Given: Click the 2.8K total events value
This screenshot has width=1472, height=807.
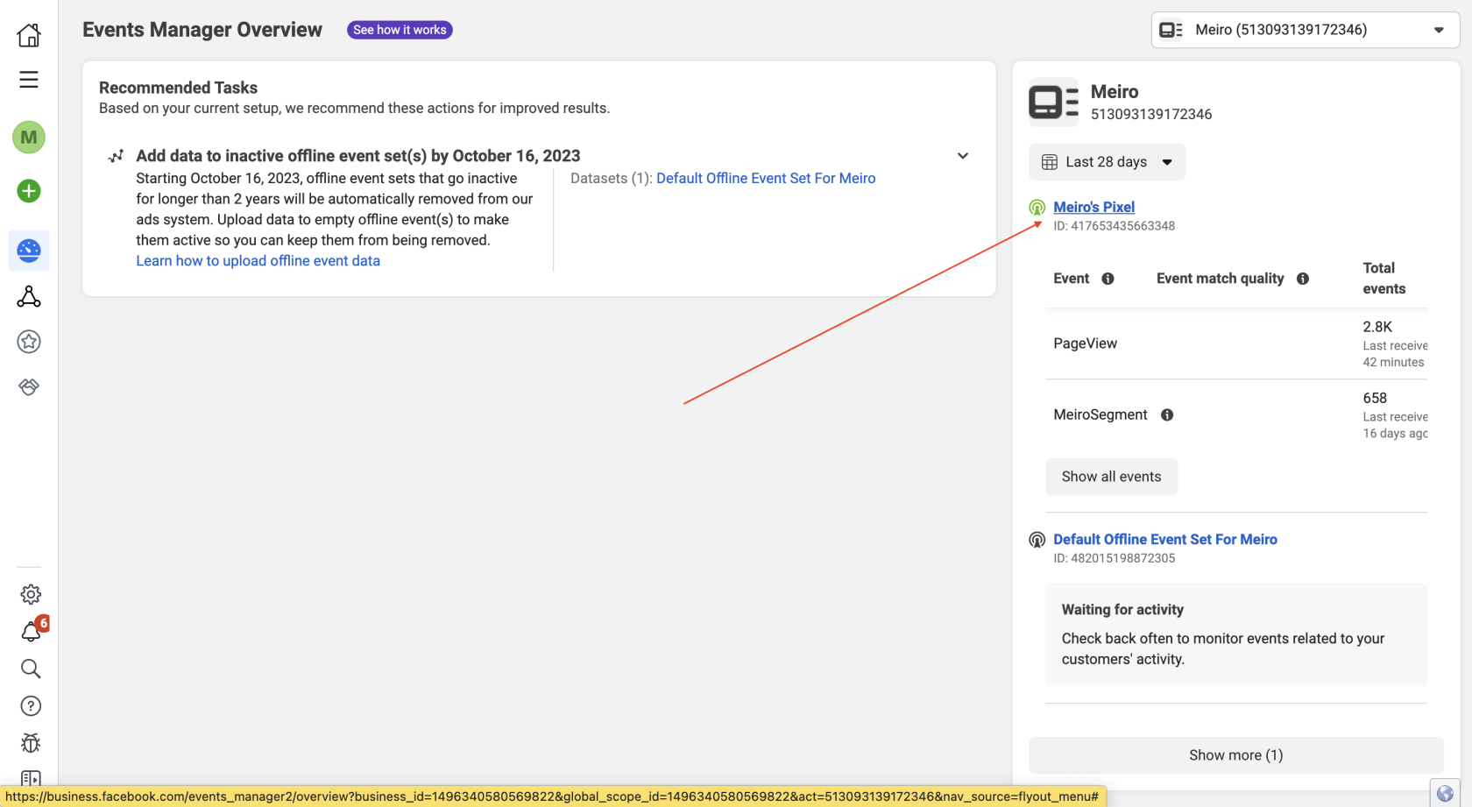Looking at the screenshot, I should coord(1377,327).
